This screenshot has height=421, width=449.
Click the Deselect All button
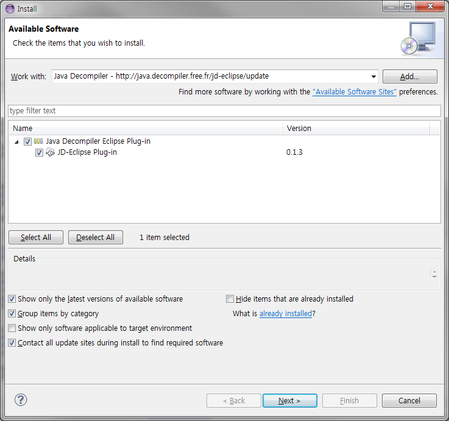pyautogui.click(x=96, y=238)
